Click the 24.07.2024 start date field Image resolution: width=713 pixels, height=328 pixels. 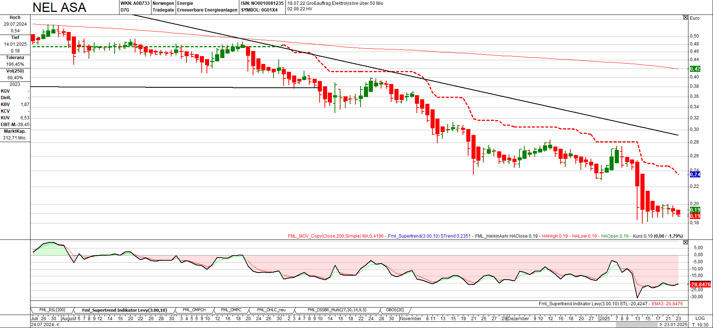click(x=42, y=325)
